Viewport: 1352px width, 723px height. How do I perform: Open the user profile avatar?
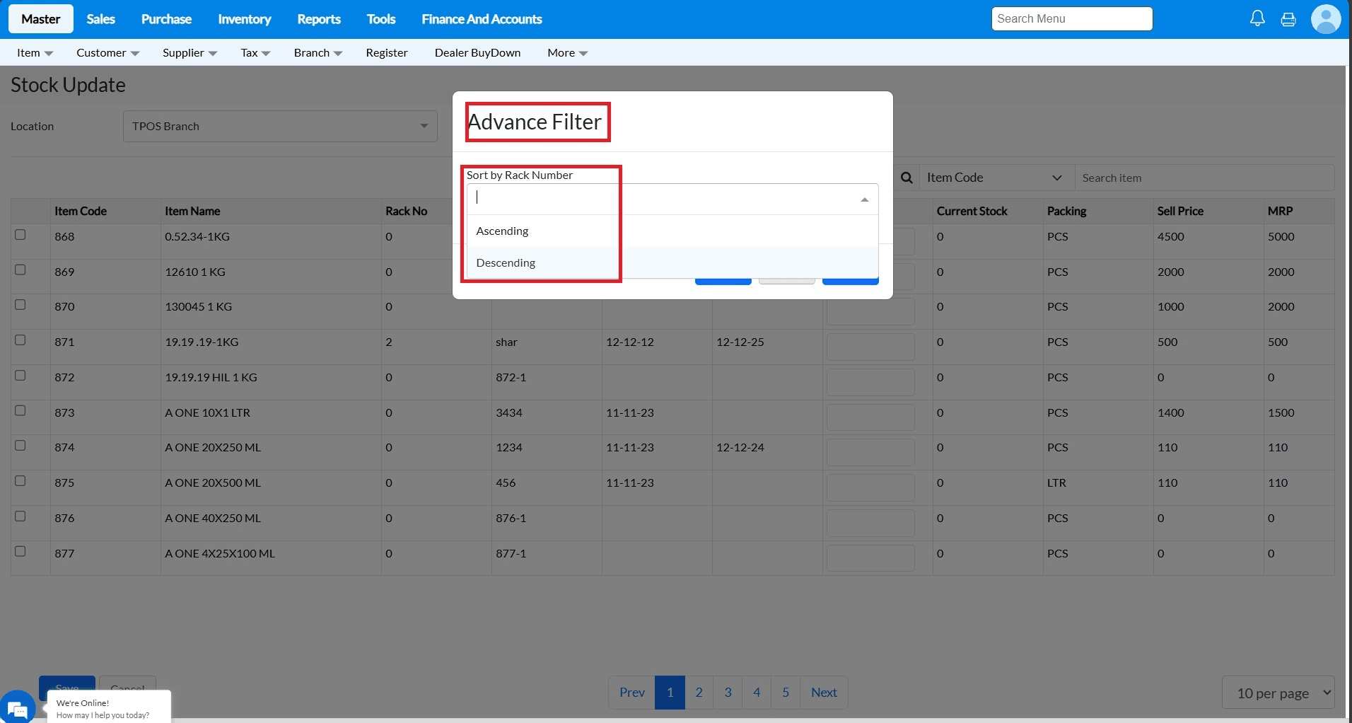pos(1326,19)
